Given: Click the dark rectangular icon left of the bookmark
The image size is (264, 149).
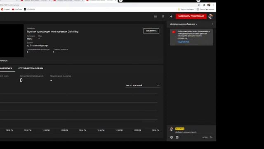Looking at the screenshot, I should point(156,17).
